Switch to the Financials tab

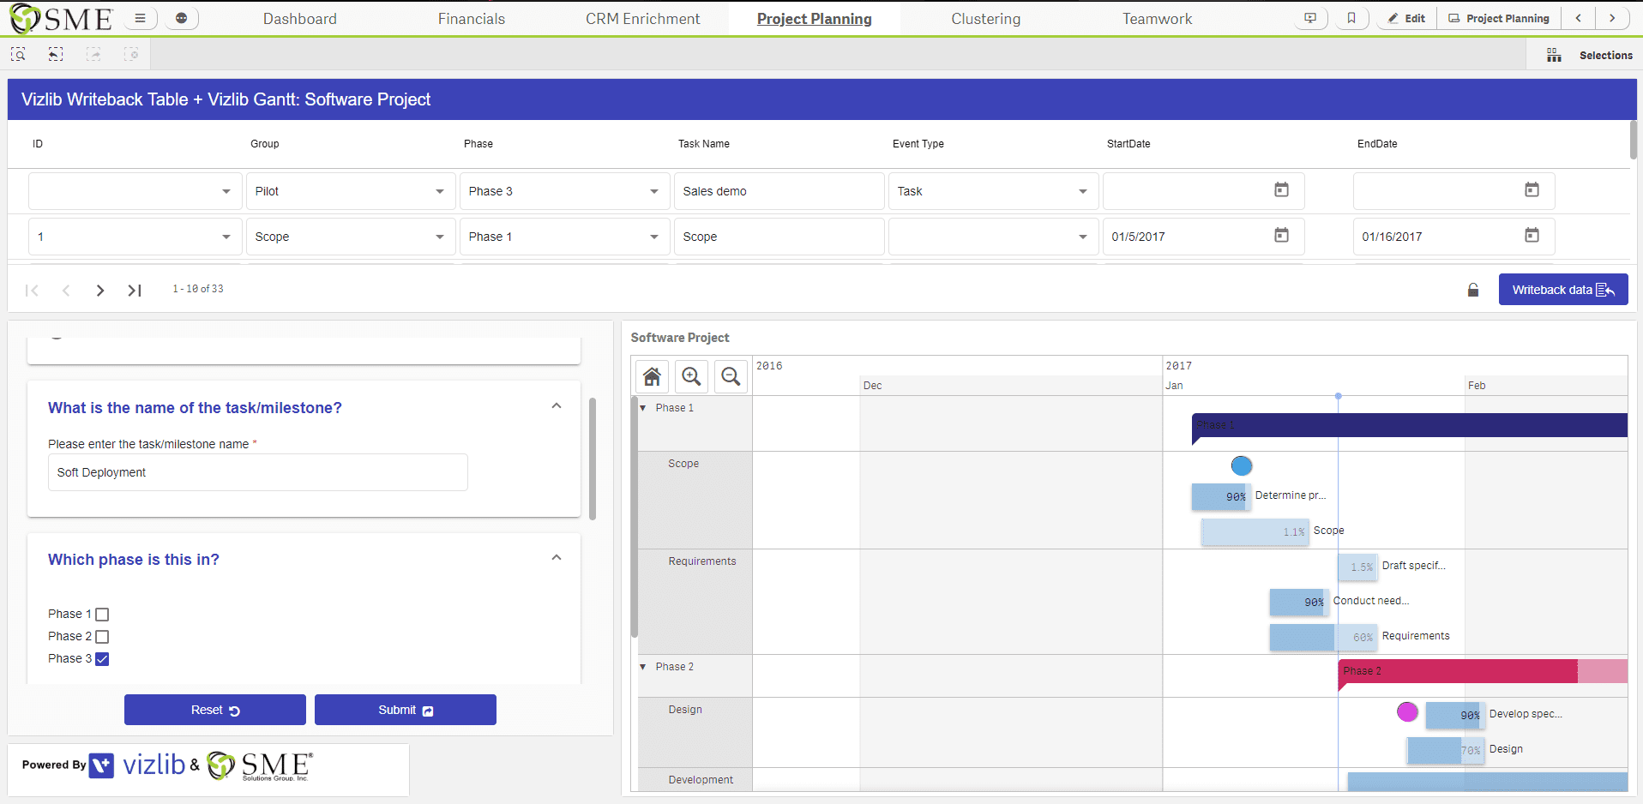click(x=472, y=19)
